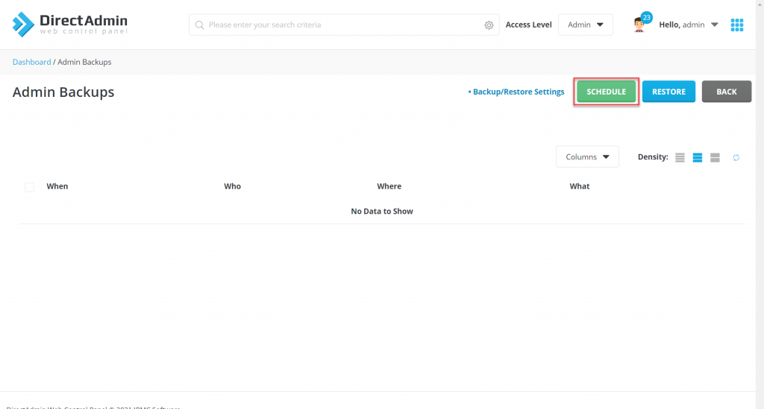
Task: Open search settings gear icon
Action: point(489,25)
